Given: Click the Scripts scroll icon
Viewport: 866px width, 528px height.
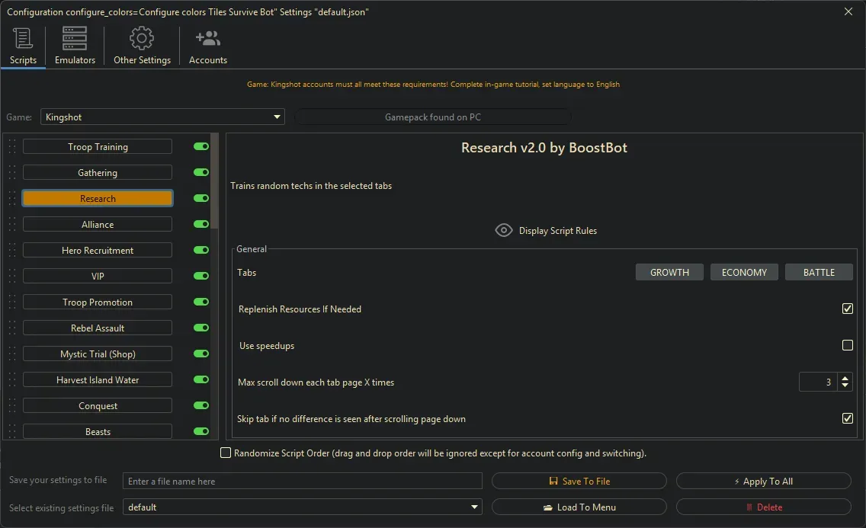Looking at the screenshot, I should (x=23, y=37).
